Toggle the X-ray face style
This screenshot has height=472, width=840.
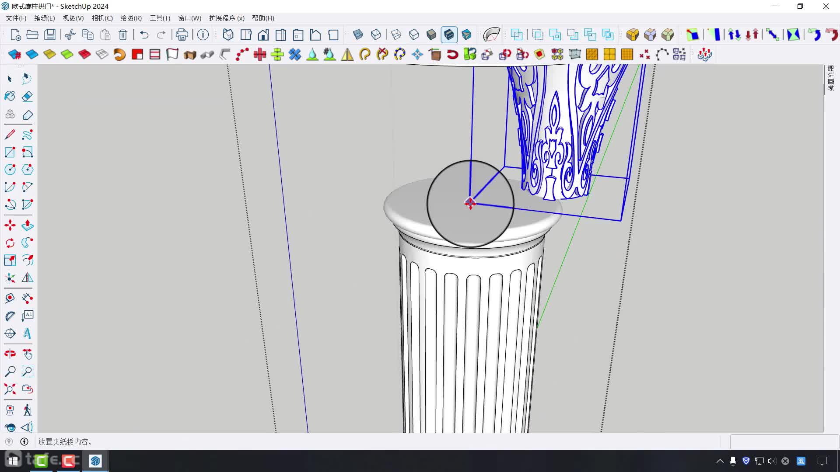[358, 35]
